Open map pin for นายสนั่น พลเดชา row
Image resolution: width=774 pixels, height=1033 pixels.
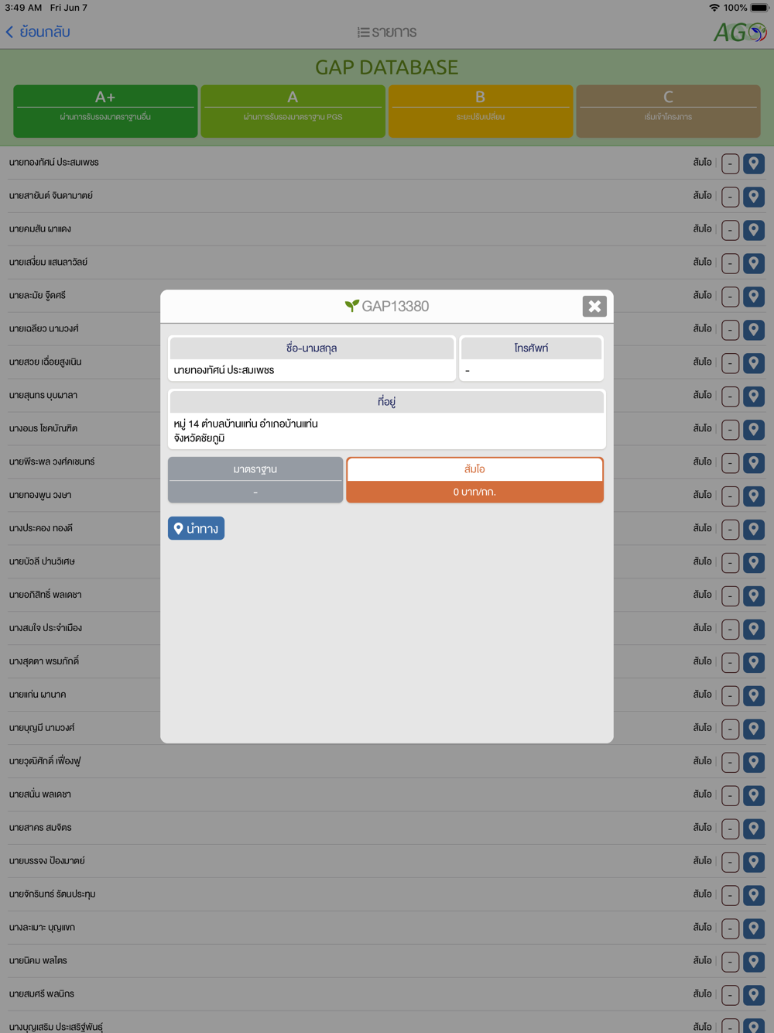[x=754, y=796]
